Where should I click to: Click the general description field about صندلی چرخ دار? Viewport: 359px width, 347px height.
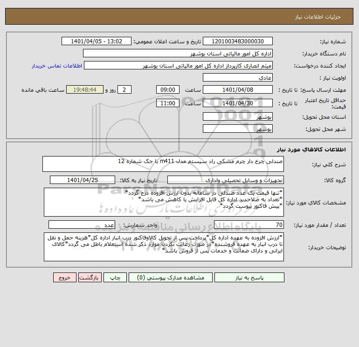point(163,164)
